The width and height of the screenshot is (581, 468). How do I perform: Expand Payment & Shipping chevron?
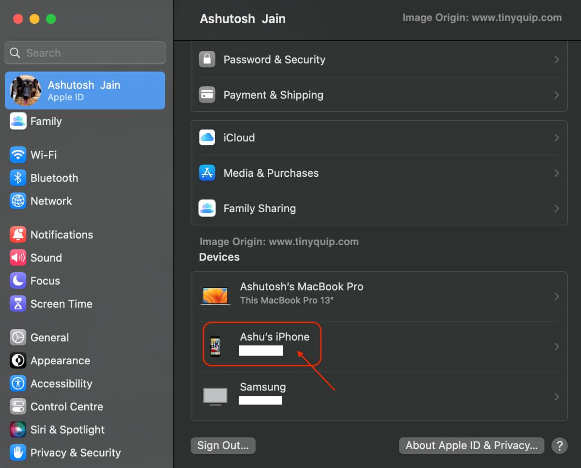coord(556,95)
